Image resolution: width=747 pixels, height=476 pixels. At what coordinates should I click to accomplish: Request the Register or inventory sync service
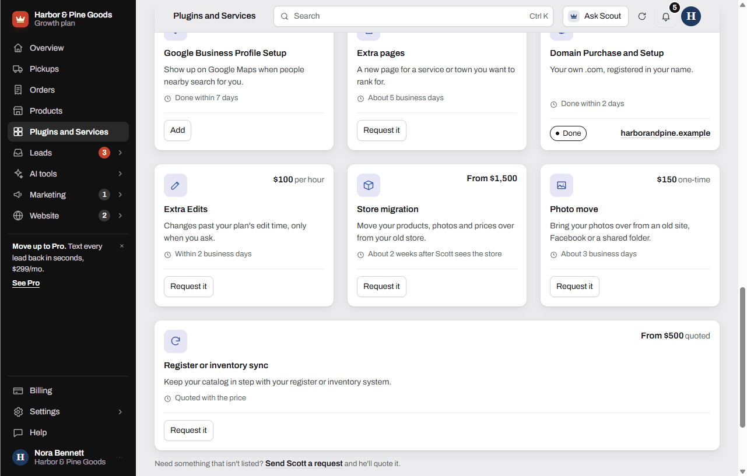(188, 431)
